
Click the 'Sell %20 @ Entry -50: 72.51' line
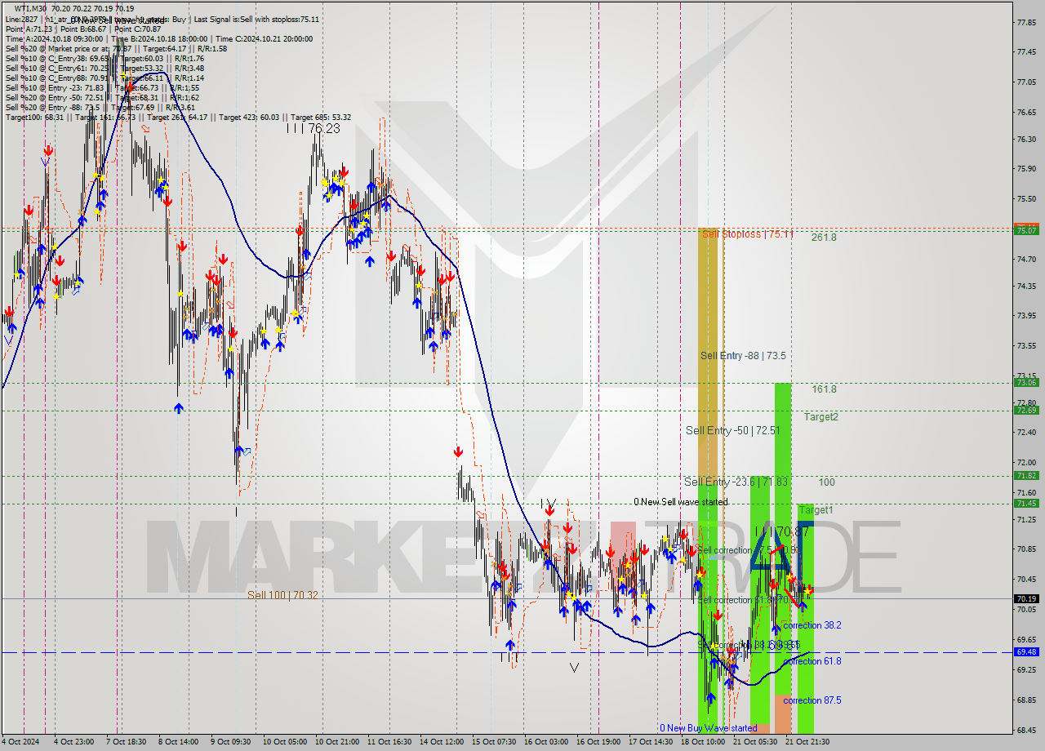(x=102, y=98)
